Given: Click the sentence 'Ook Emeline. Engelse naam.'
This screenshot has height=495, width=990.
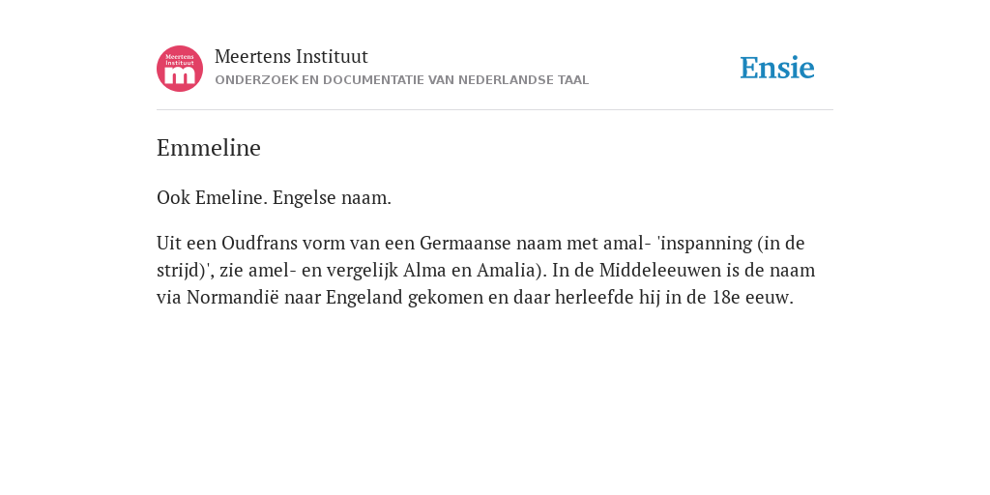Looking at the screenshot, I should 274,197.
